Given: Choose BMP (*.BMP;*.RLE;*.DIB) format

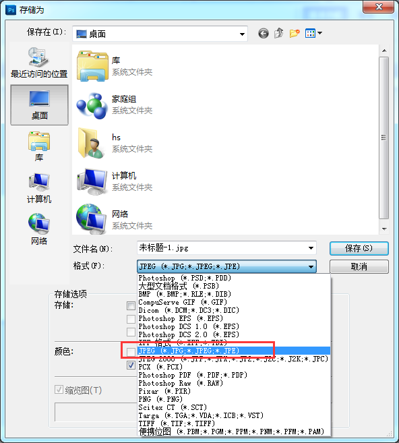Looking at the screenshot, I should coord(234,294).
